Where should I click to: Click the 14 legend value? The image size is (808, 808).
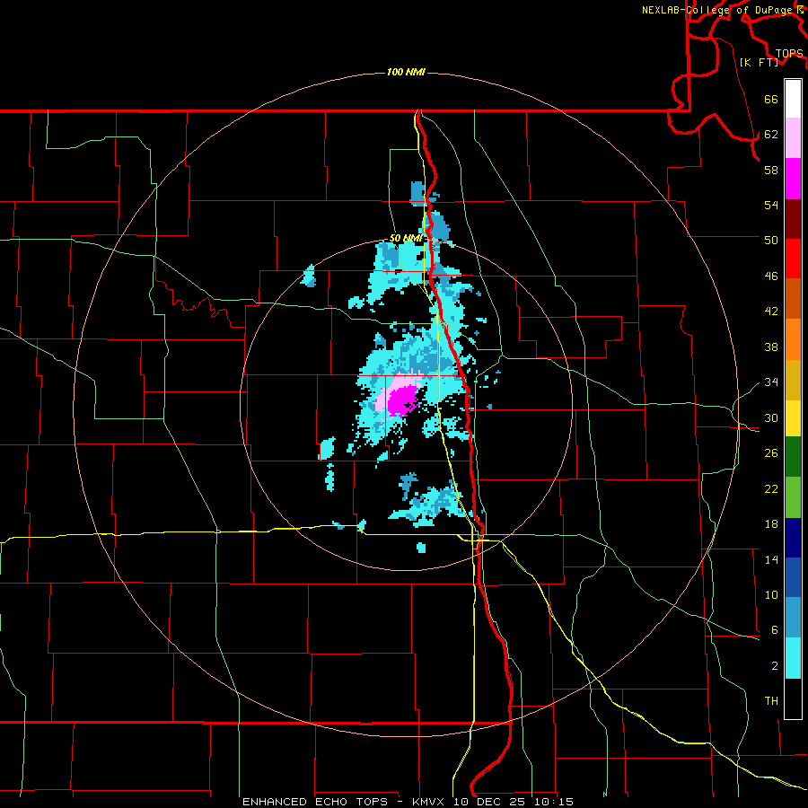pyautogui.click(x=771, y=559)
